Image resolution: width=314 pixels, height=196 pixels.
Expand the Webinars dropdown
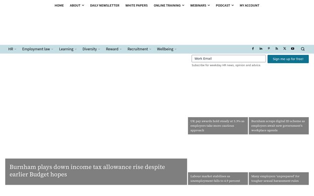click(x=200, y=5)
